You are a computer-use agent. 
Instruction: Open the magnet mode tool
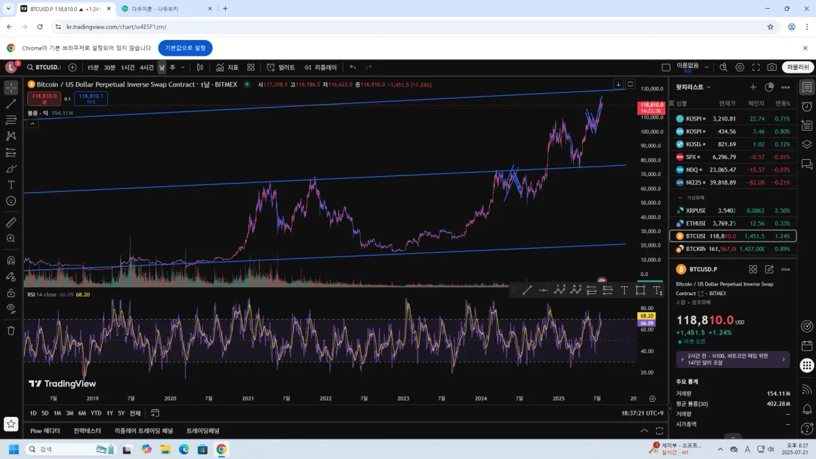coord(11,260)
